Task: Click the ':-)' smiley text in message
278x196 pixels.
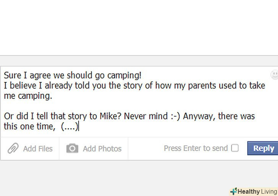Action: [175, 116]
